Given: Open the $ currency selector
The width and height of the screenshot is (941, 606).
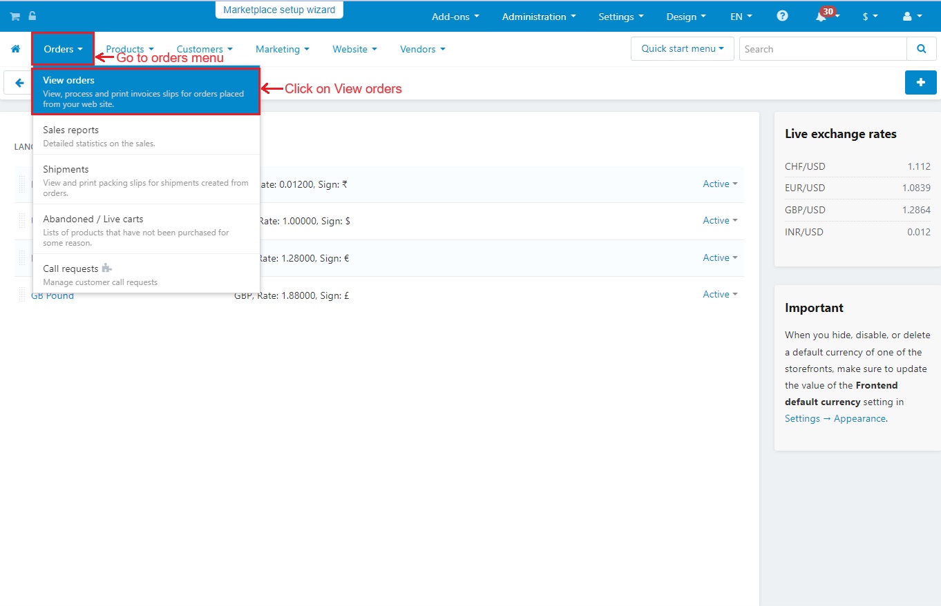Looking at the screenshot, I should point(871,17).
